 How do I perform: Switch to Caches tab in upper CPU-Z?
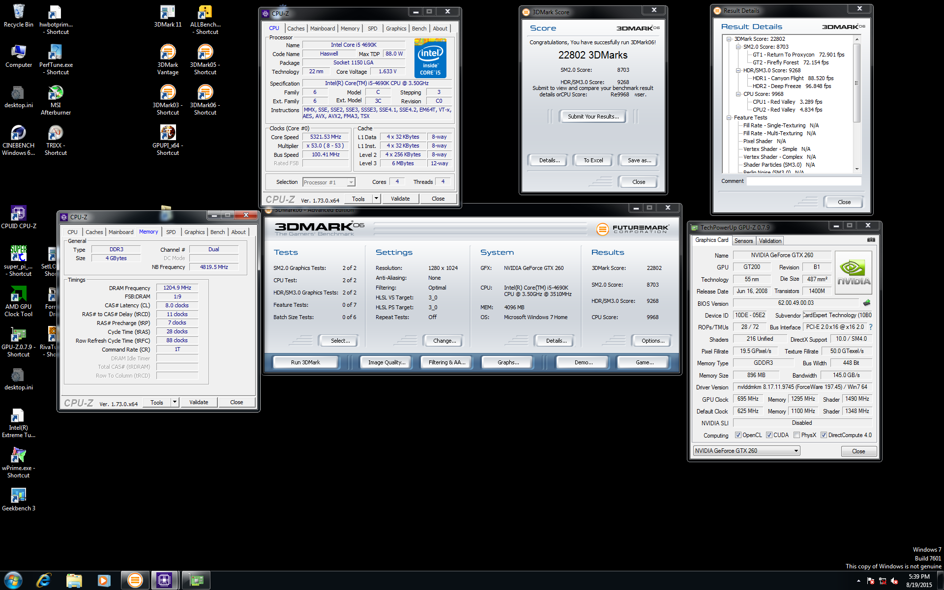click(296, 29)
